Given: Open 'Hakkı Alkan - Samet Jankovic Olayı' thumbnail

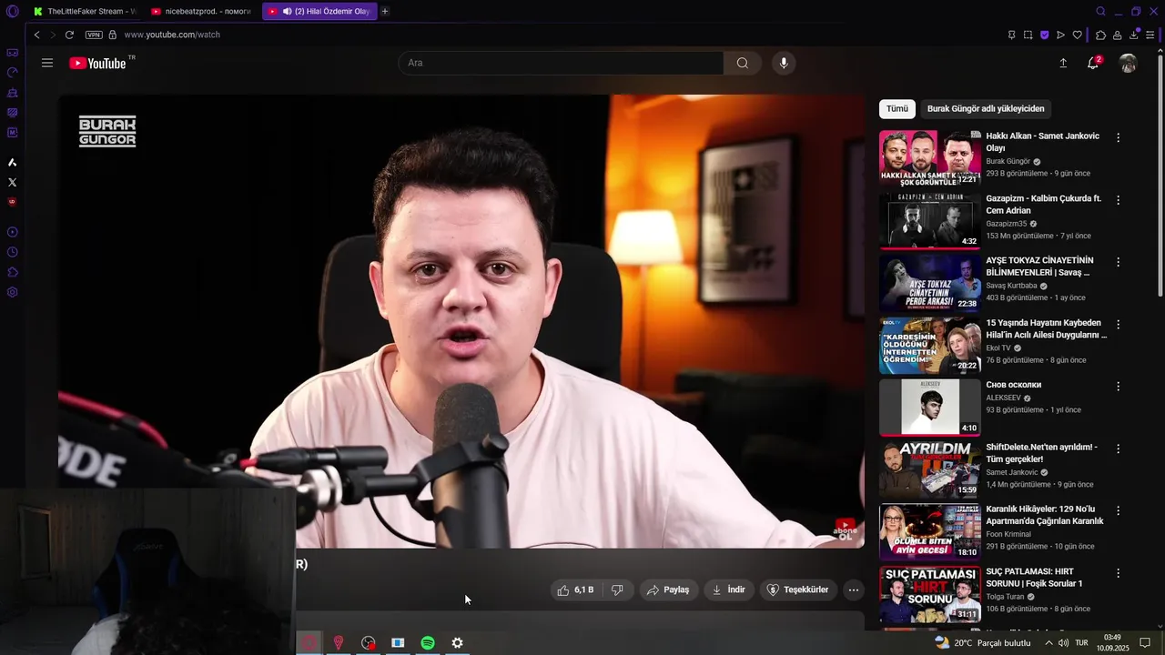Looking at the screenshot, I should 930,158.
